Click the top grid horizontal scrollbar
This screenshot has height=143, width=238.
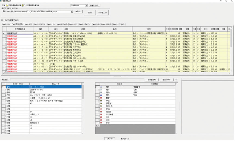pyautogui.click(x=117, y=73)
